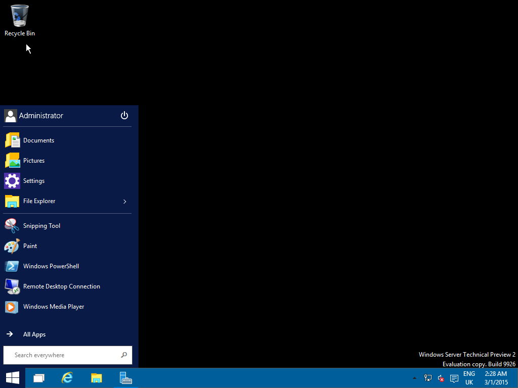Select the Administrator account name
This screenshot has height=388, width=518.
tap(41, 116)
